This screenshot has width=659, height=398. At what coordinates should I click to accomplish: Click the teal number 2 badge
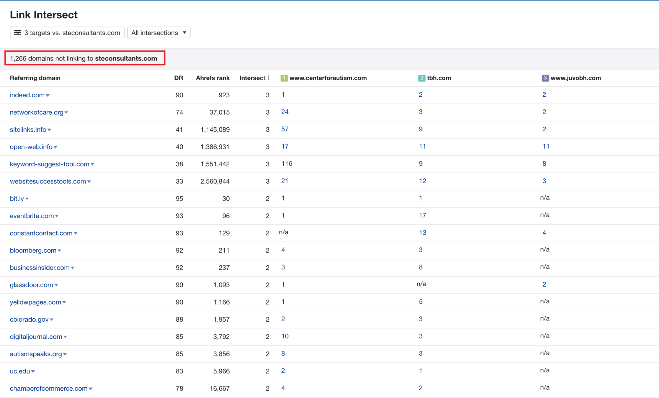tap(421, 78)
